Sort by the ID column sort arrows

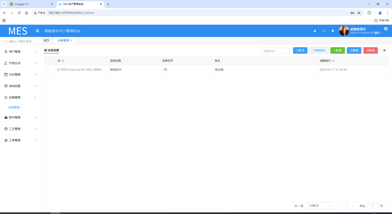(x=63, y=61)
